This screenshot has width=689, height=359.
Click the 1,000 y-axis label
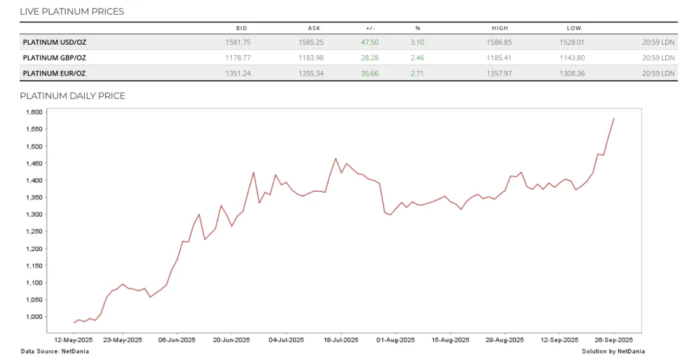(x=34, y=317)
